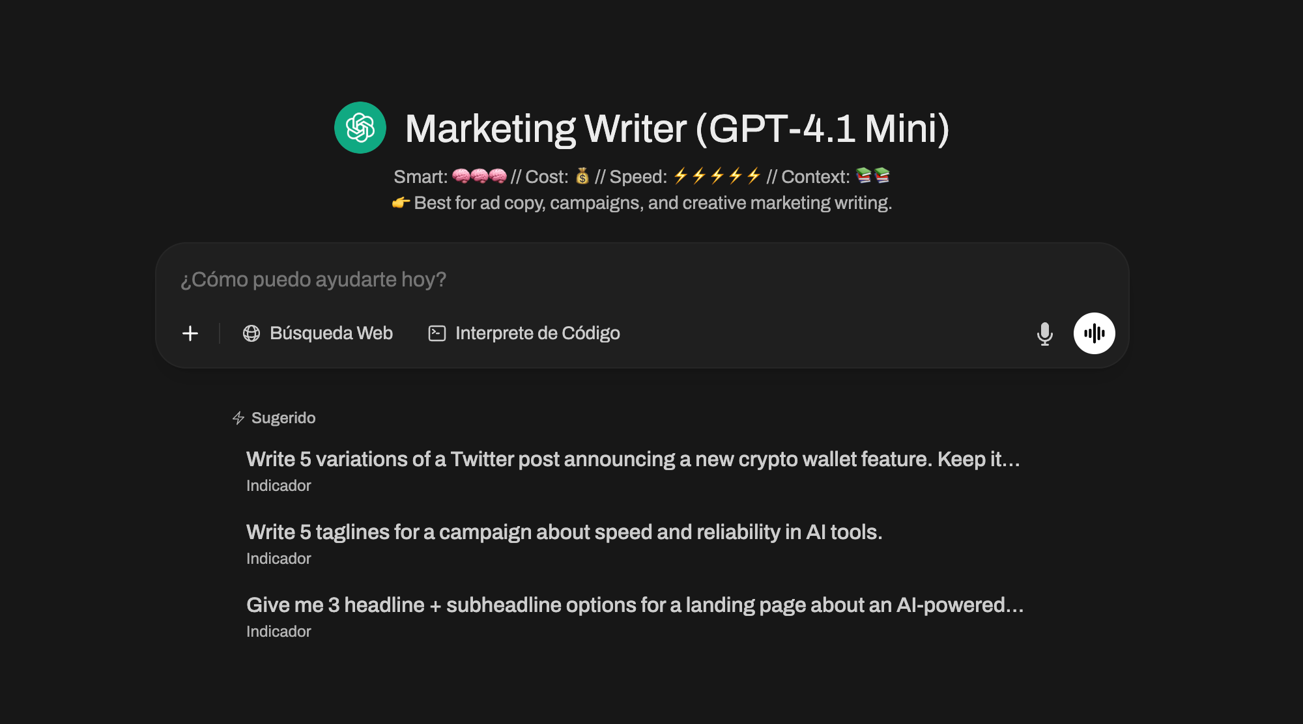The width and height of the screenshot is (1303, 724).
Task: Start dictation with the microphone icon
Action: click(1044, 333)
